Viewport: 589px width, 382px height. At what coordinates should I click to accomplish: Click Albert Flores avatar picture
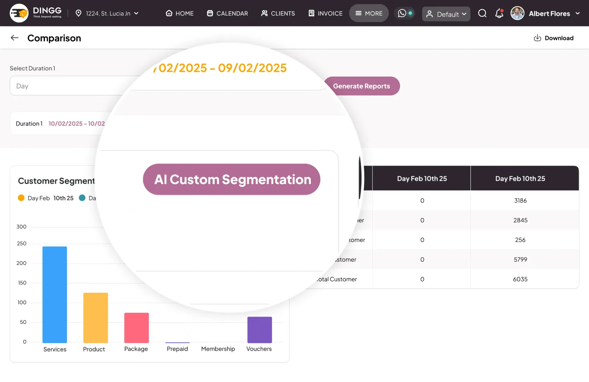(x=517, y=13)
